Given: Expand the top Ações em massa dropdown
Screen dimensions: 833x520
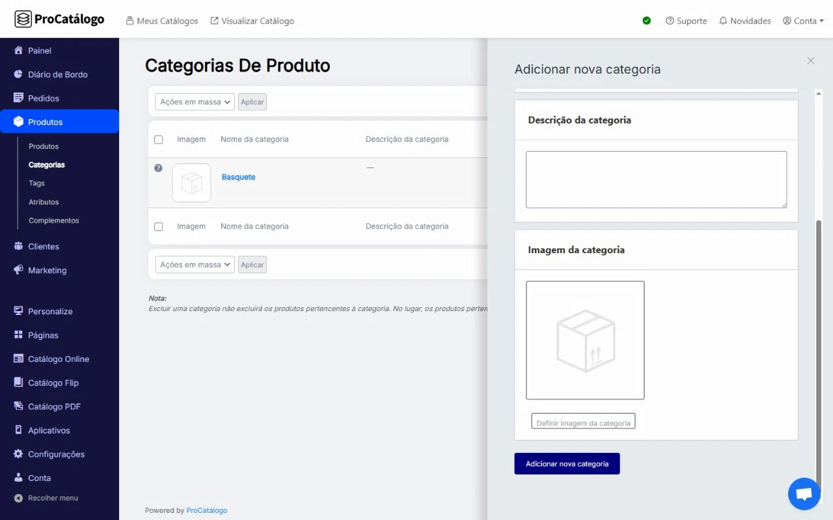Looking at the screenshot, I should [195, 102].
